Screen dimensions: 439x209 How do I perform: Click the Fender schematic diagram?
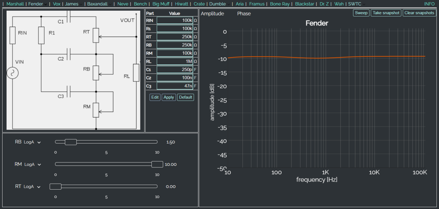(73, 70)
